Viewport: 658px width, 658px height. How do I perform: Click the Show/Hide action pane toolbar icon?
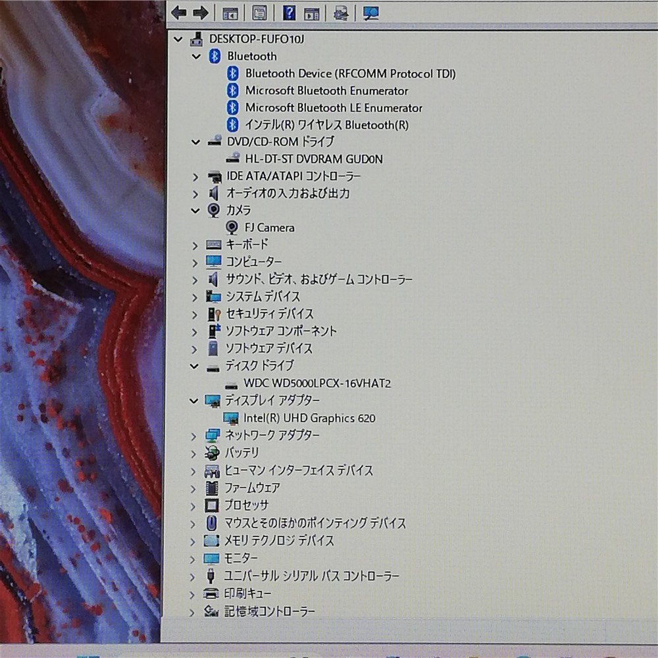[311, 13]
